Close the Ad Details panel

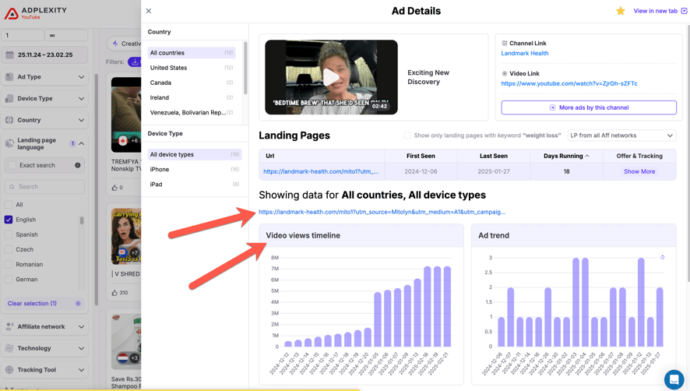click(149, 11)
